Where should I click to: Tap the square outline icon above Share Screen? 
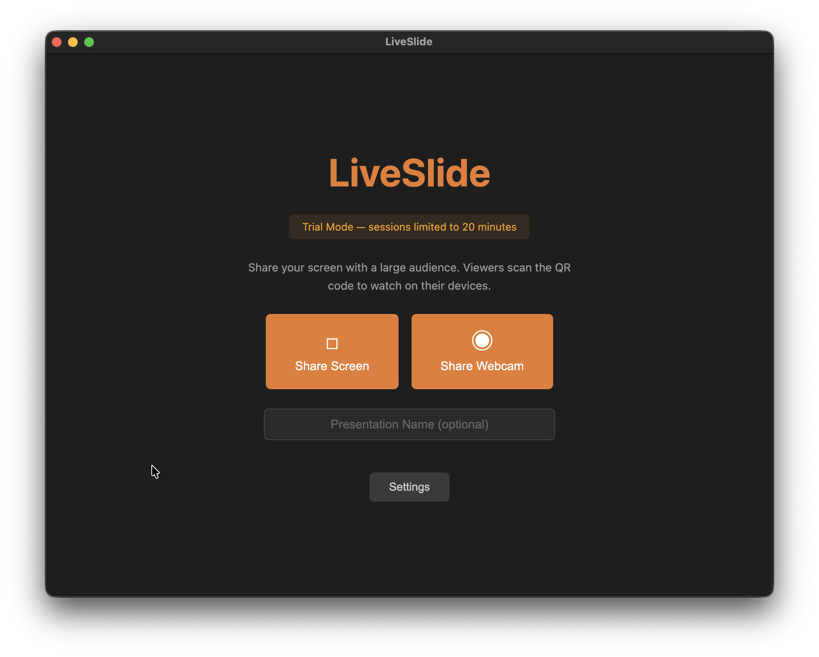click(x=332, y=343)
